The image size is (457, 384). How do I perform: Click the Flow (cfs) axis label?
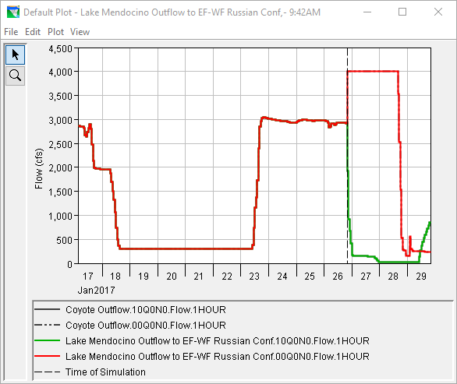coord(39,168)
